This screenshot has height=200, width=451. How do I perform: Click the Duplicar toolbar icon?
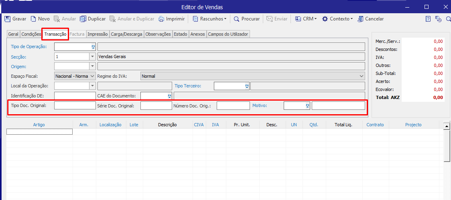coord(83,19)
